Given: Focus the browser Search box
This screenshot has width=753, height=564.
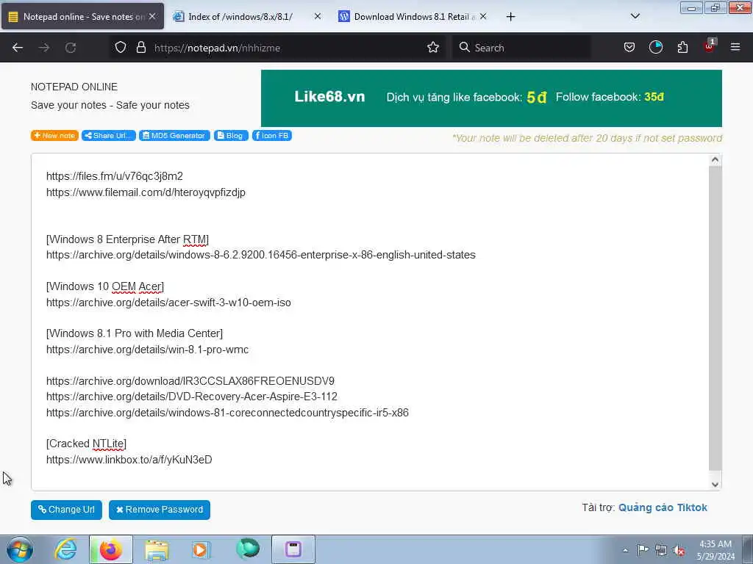Looking at the screenshot, I should coord(521,48).
